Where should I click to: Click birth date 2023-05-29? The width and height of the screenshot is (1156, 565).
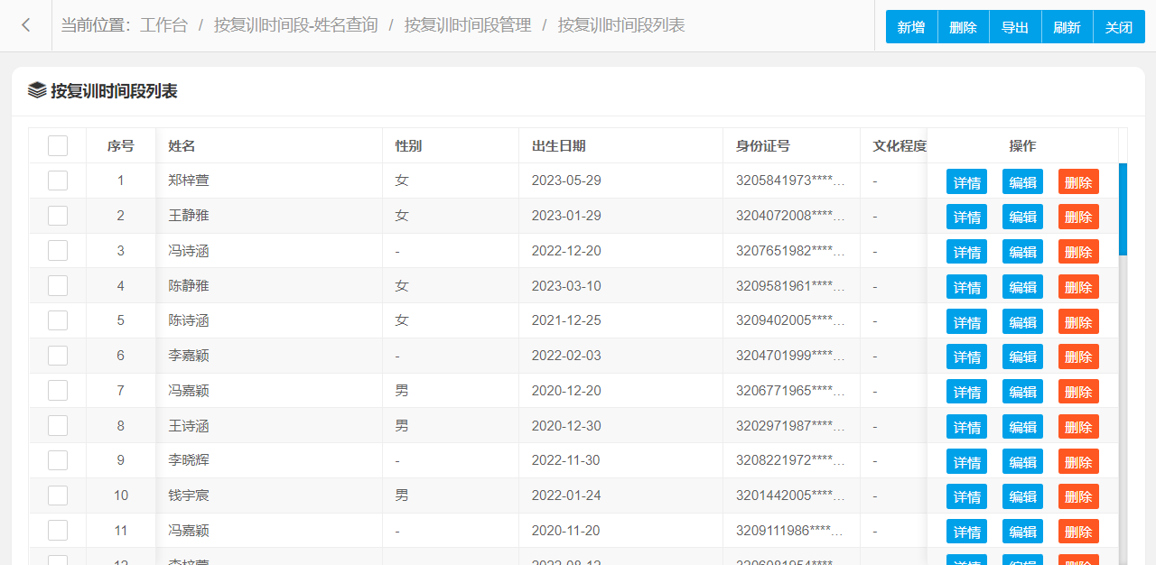(566, 181)
